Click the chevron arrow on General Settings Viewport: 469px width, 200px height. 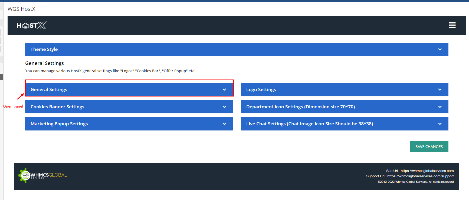coord(224,90)
